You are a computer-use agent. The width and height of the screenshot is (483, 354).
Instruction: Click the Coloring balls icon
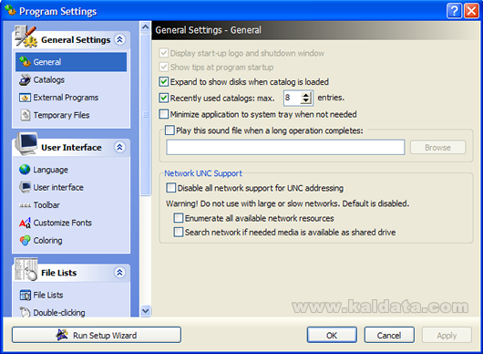click(x=25, y=241)
